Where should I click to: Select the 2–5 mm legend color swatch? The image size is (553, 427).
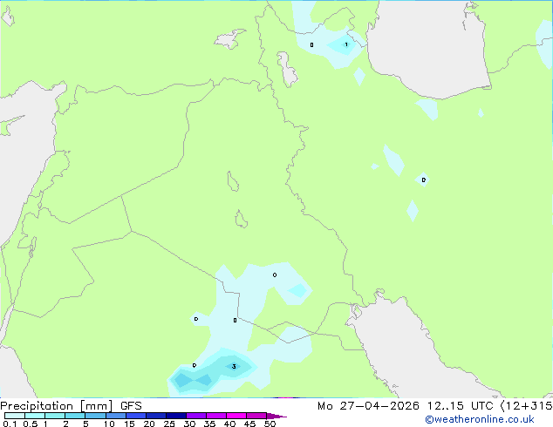[x=75, y=416]
